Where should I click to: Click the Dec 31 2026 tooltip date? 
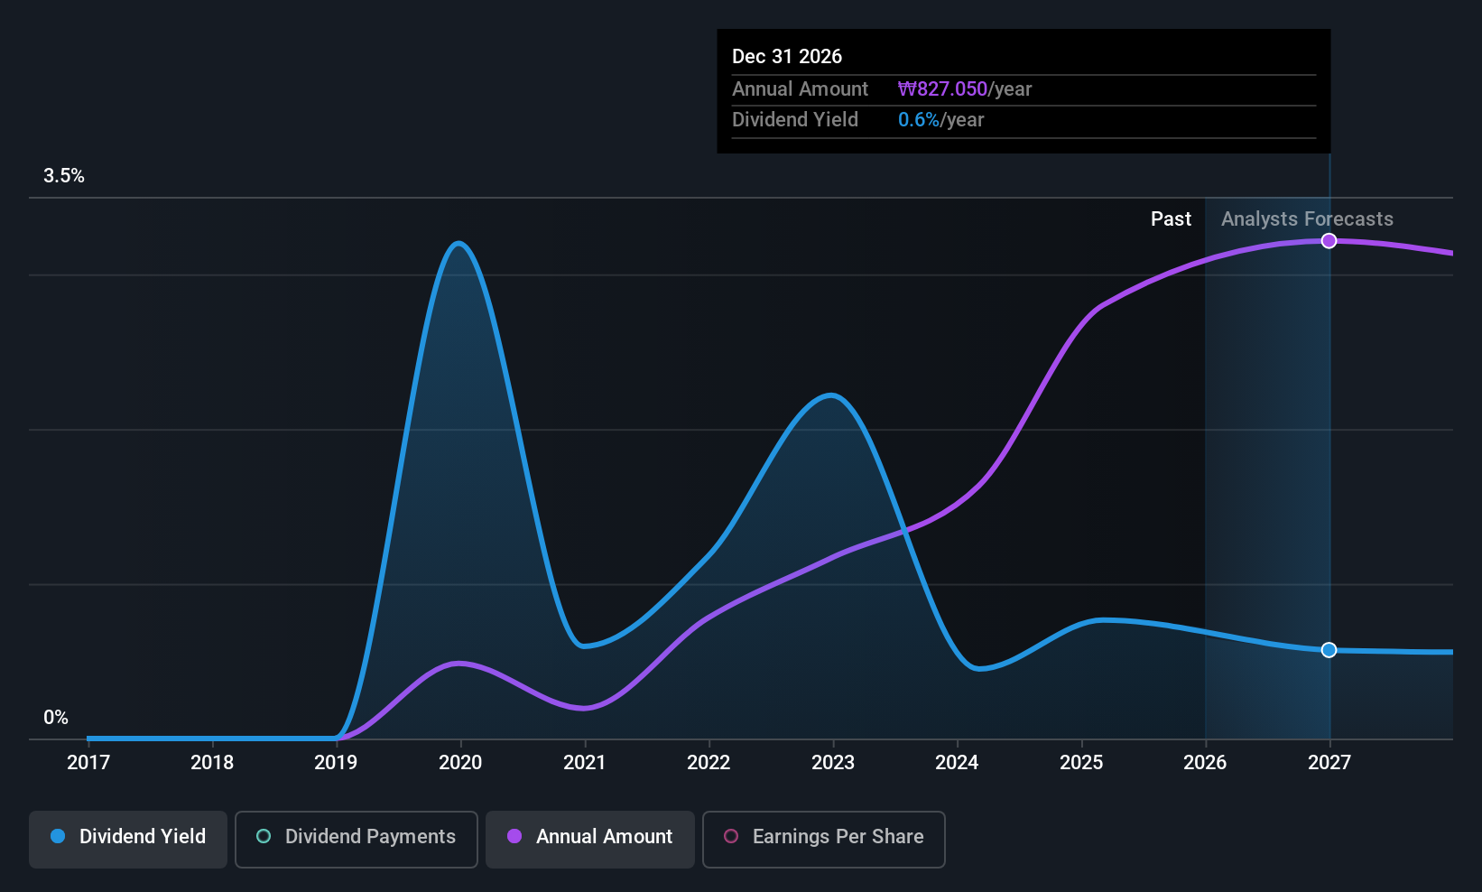coord(787,57)
